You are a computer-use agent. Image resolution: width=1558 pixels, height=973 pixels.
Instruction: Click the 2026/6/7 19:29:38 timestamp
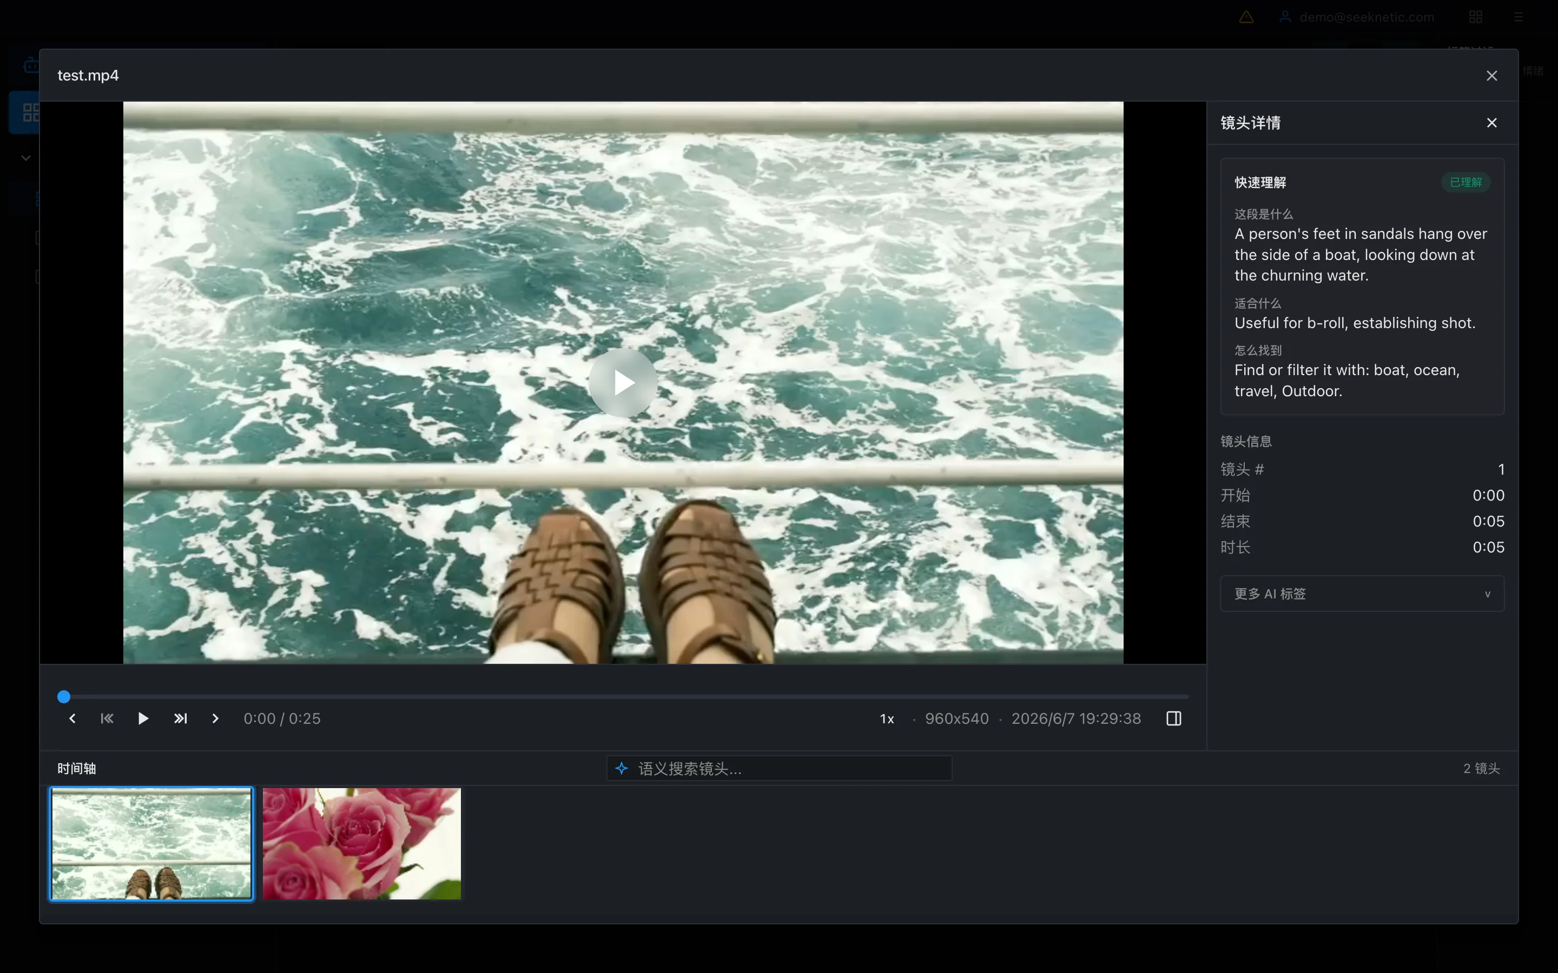point(1076,718)
